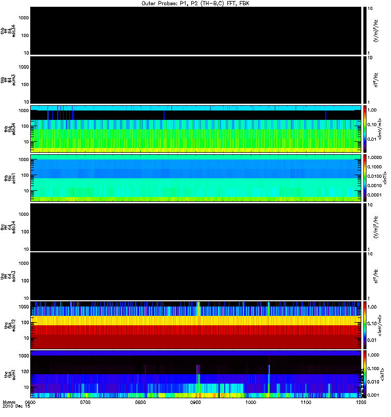This screenshot has height=417, width=391.
Task: Click the thb fbk scm1 y-axis title
Action: pyautogui.click(x=9, y=178)
